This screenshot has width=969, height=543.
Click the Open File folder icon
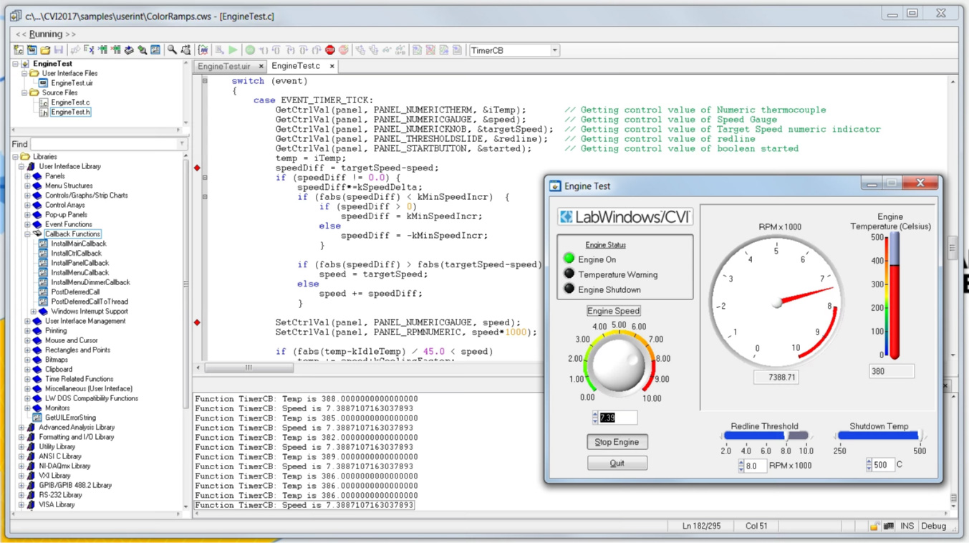coord(46,50)
